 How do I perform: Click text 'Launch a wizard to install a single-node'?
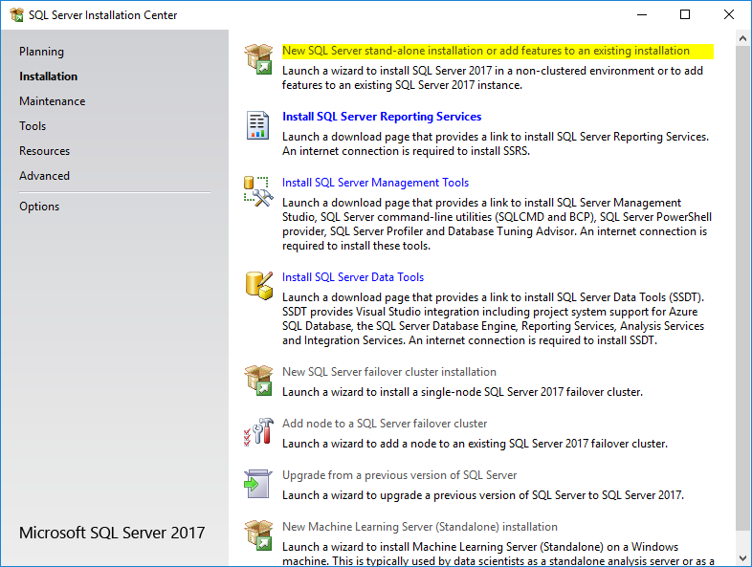[x=382, y=393]
